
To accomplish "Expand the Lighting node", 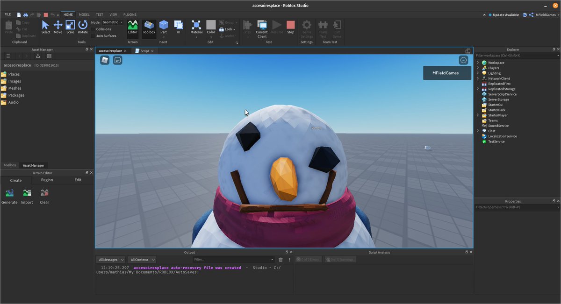I will click(x=477, y=73).
